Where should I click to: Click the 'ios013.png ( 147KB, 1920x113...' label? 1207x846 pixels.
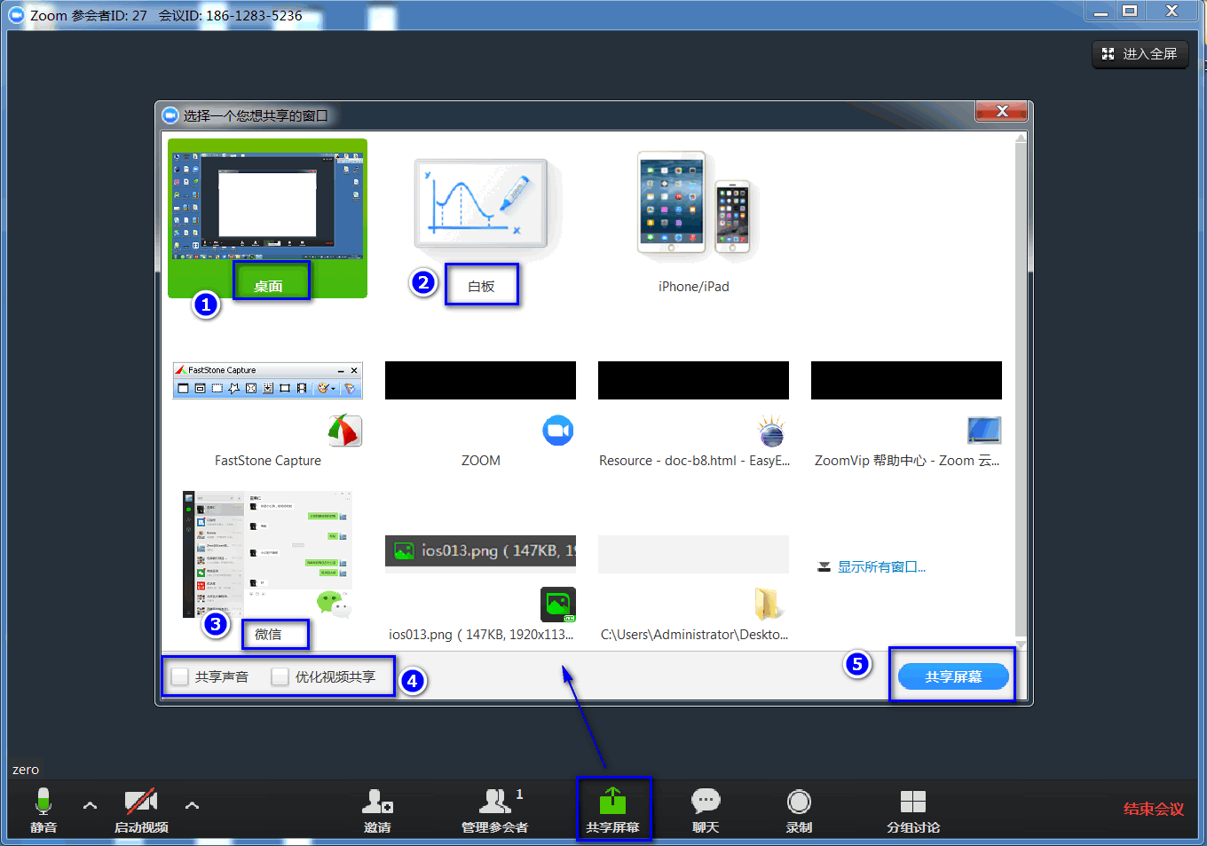[x=481, y=634]
